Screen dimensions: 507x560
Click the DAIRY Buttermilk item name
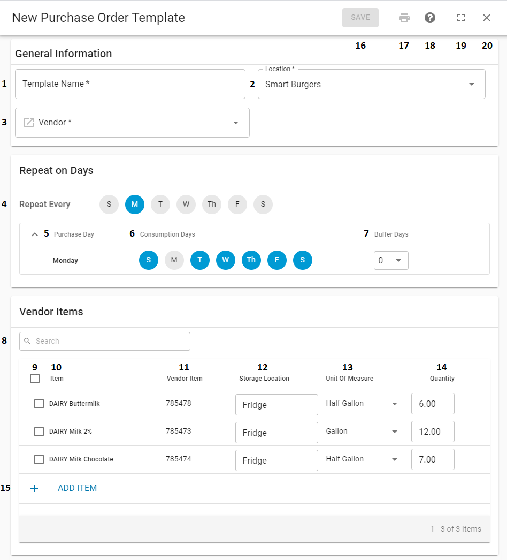tap(74, 404)
